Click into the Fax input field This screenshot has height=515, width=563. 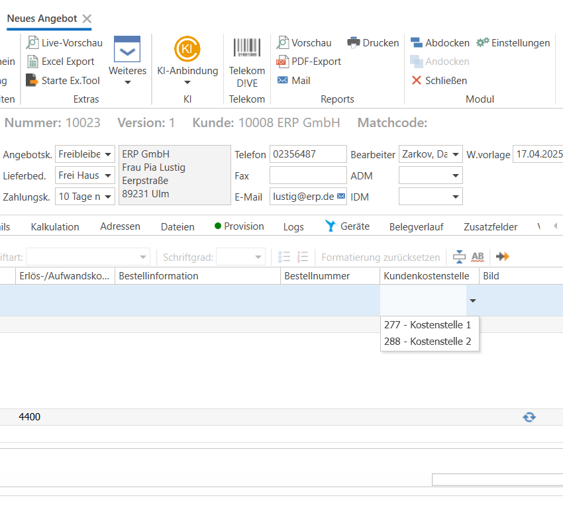click(307, 175)
